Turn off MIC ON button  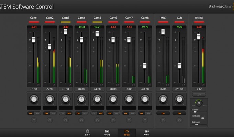click(x=163, y=113)
